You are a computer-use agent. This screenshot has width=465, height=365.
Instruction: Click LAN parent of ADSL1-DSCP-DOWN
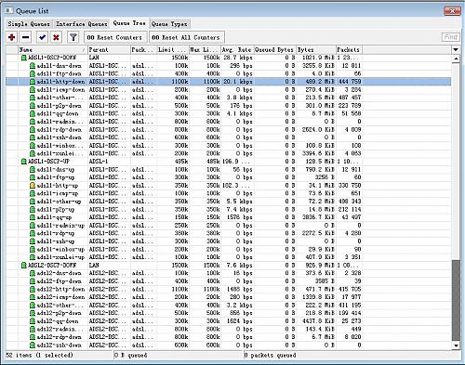94,58
